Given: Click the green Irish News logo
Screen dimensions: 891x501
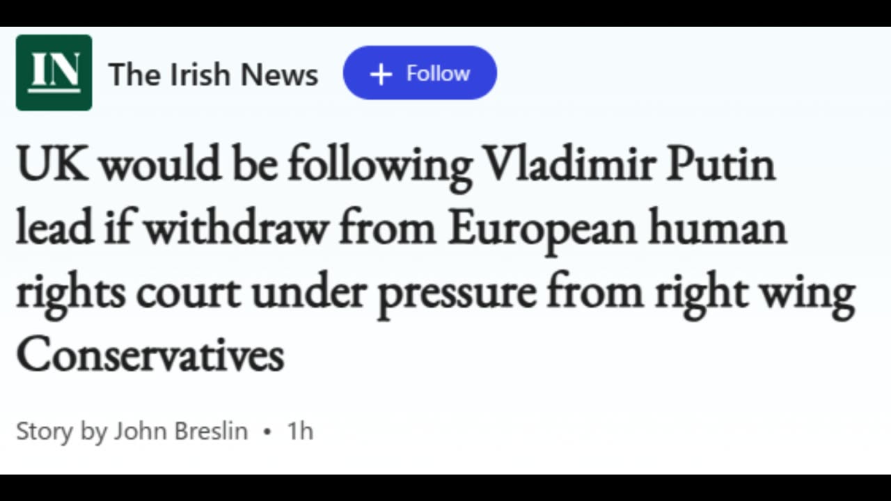Looking at the screenshot, I should pos(54,72).
